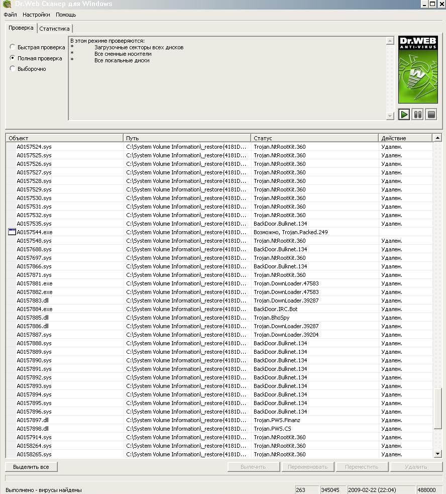Sort results by the Действие column header

(405, 138)
